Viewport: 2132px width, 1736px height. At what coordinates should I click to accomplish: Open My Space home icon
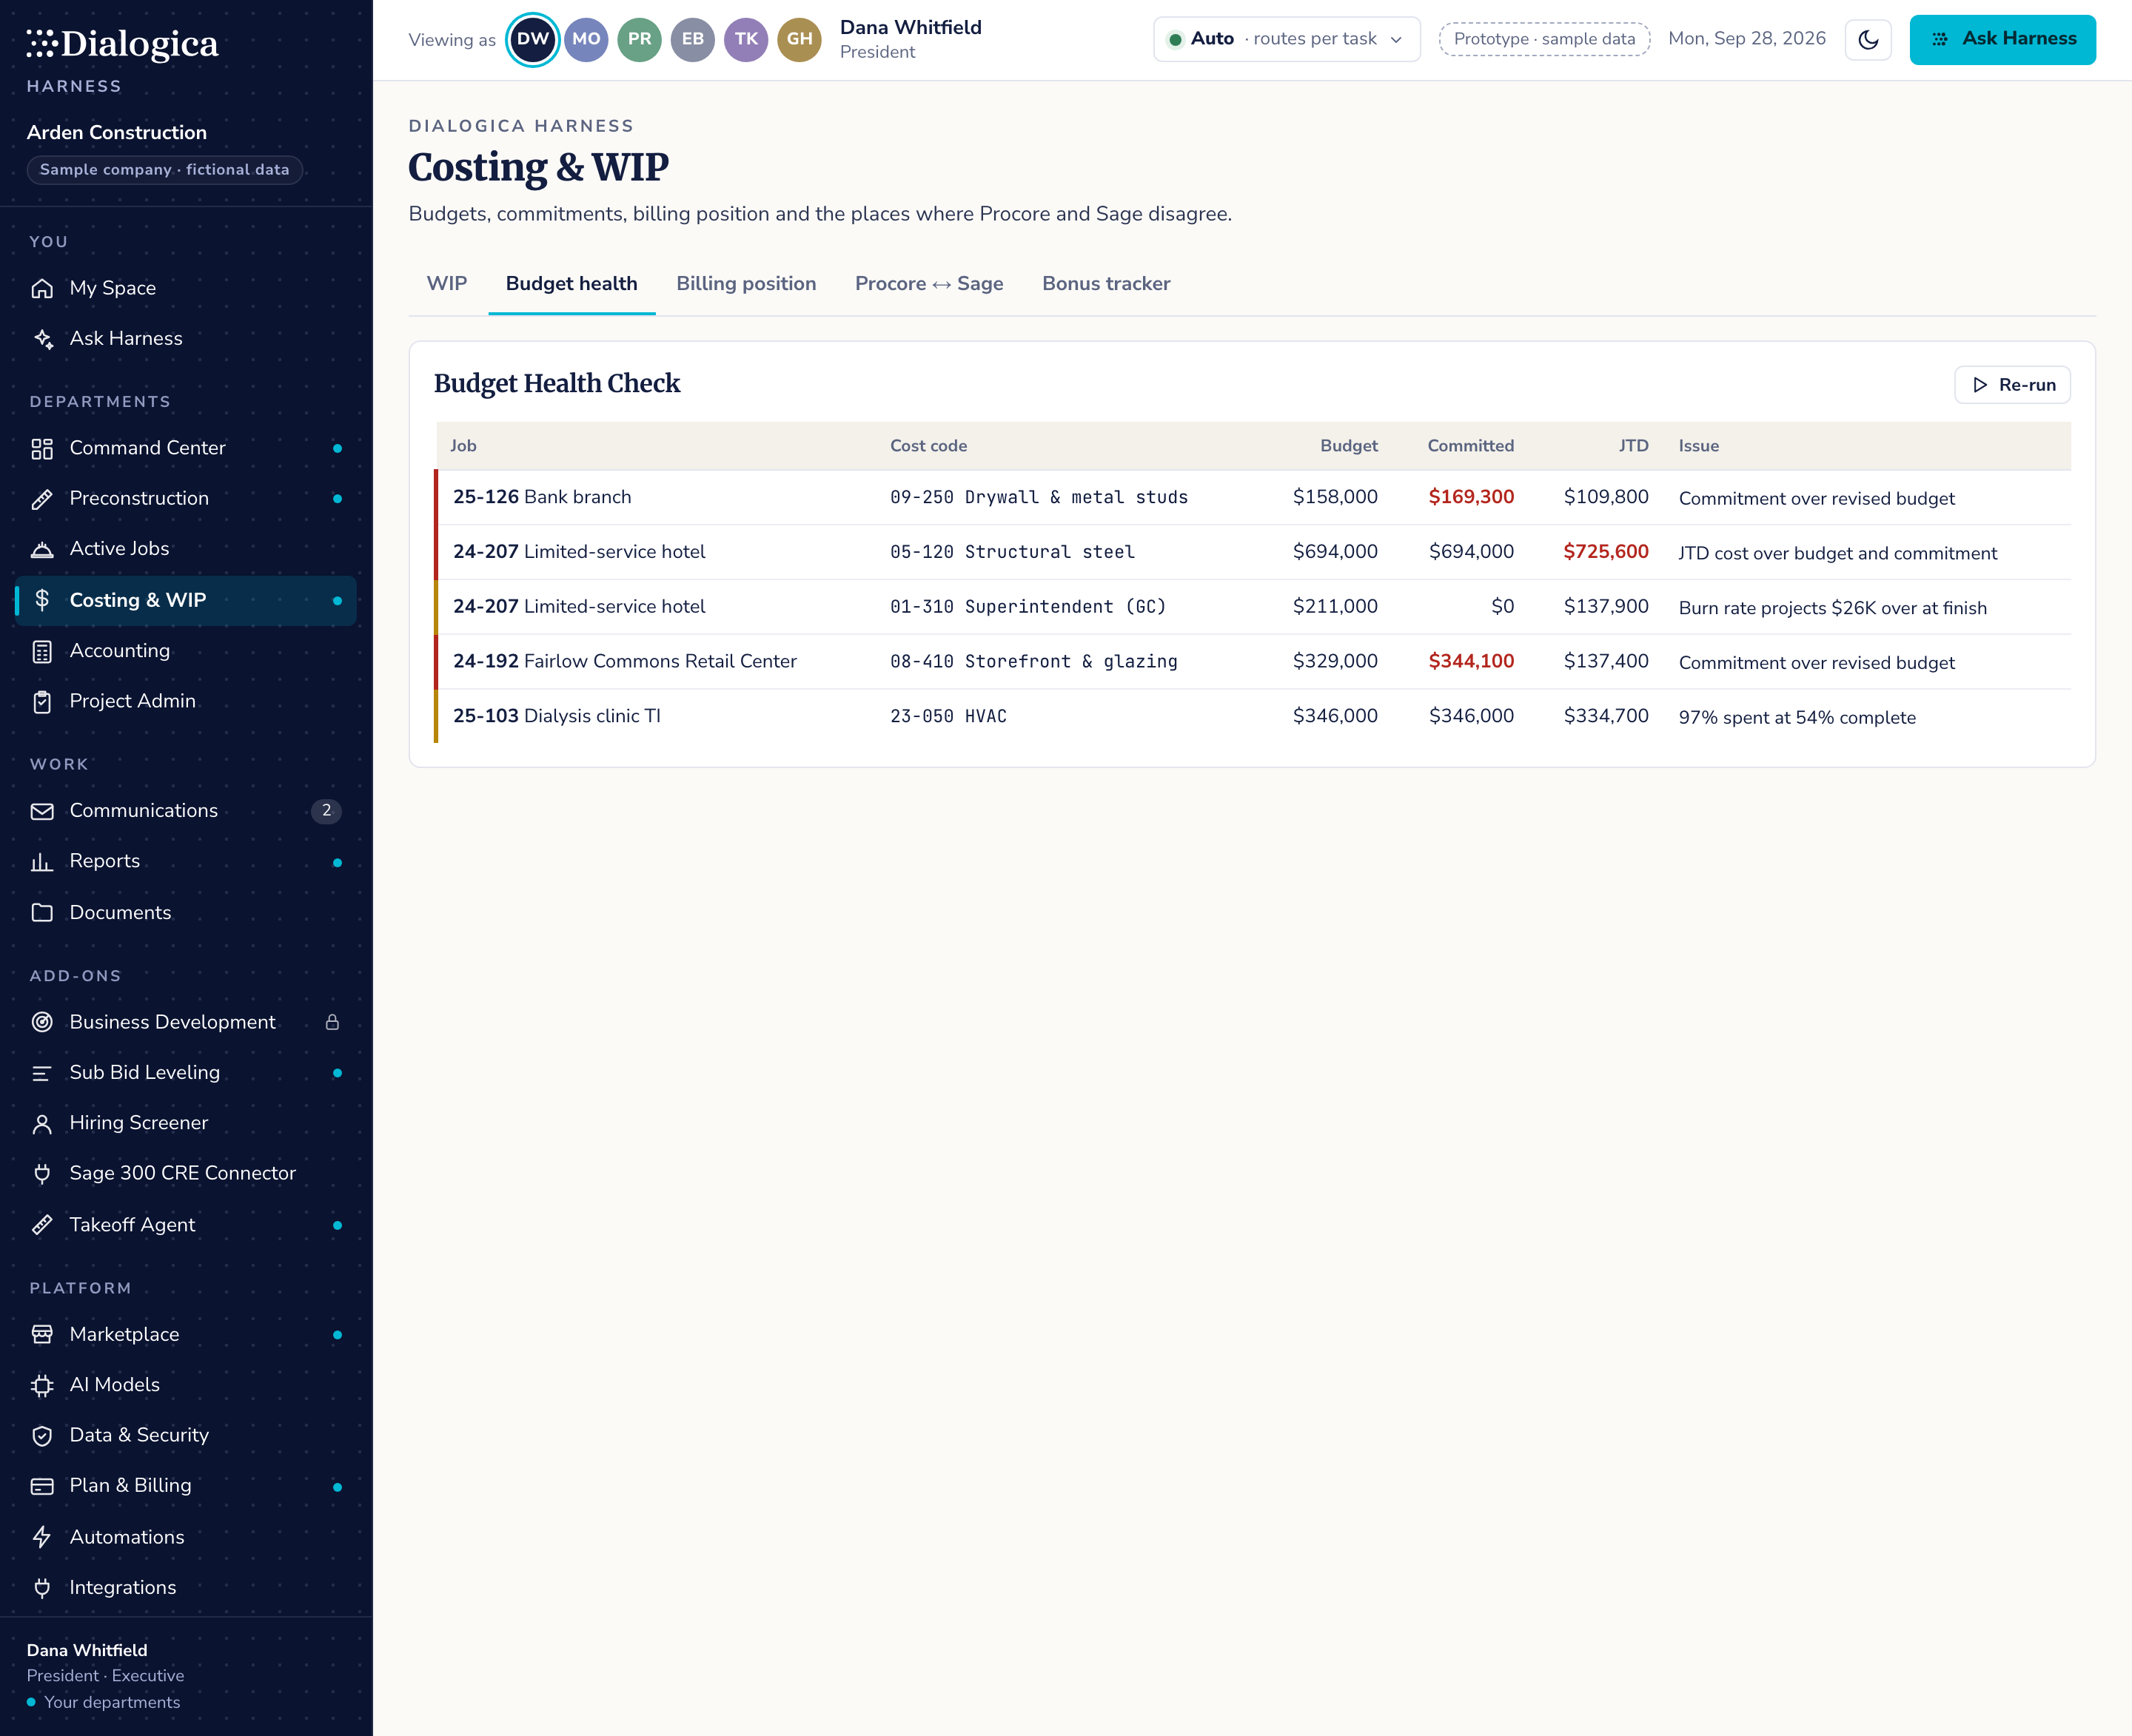(42, 288)
